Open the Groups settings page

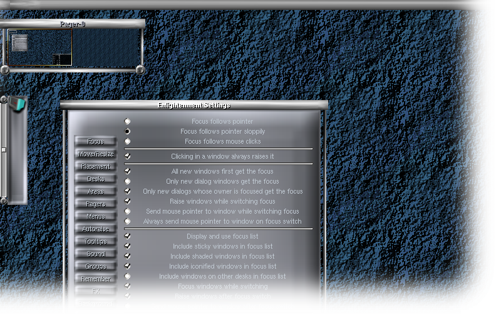[x=96, y=266]
